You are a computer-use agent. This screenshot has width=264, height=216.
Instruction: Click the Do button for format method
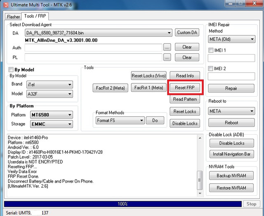tap(155, 121)
